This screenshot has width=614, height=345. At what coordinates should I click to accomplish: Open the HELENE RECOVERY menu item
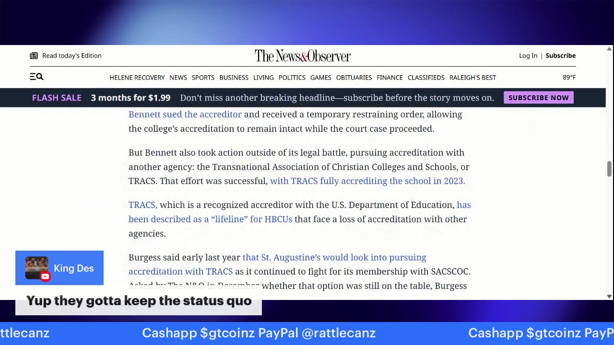(137, 77)
